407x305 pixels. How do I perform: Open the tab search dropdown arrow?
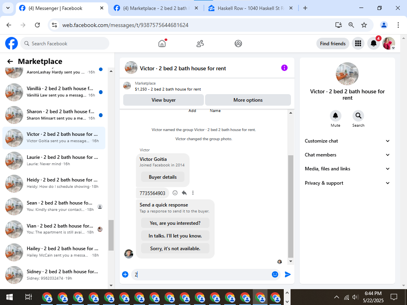point(8,8)
